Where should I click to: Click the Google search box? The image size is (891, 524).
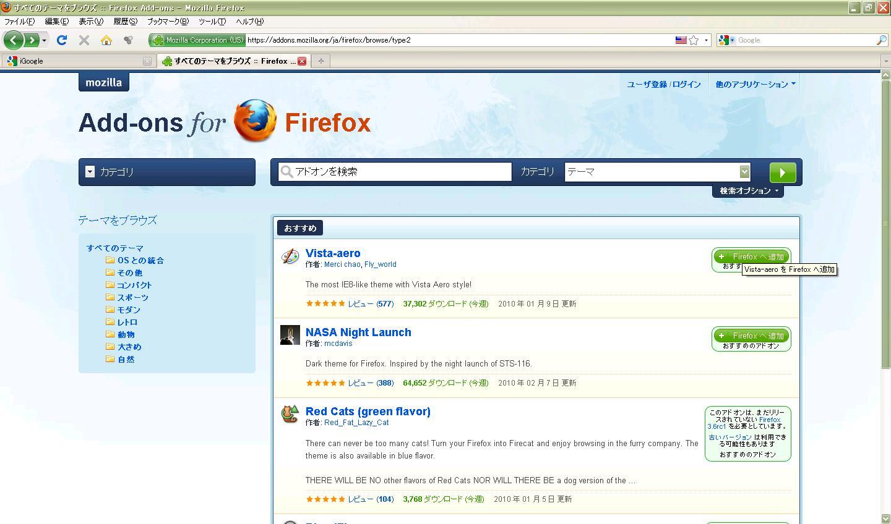point(806,40)
